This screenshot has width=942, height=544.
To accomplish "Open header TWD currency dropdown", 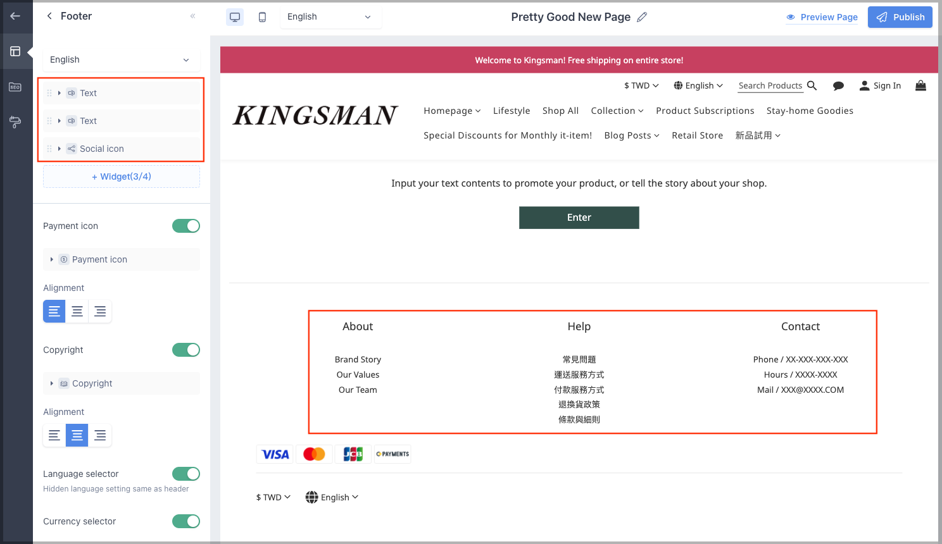I will pos(641,85).
